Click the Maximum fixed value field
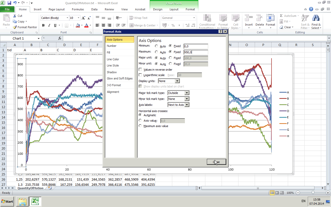 [x=196, y=52]
